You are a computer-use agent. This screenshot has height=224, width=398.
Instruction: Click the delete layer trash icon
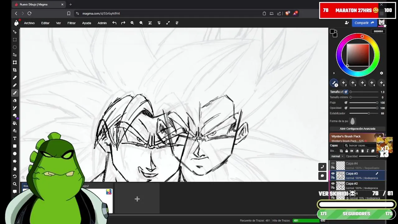pyautogui.click(x=362, y=151)
